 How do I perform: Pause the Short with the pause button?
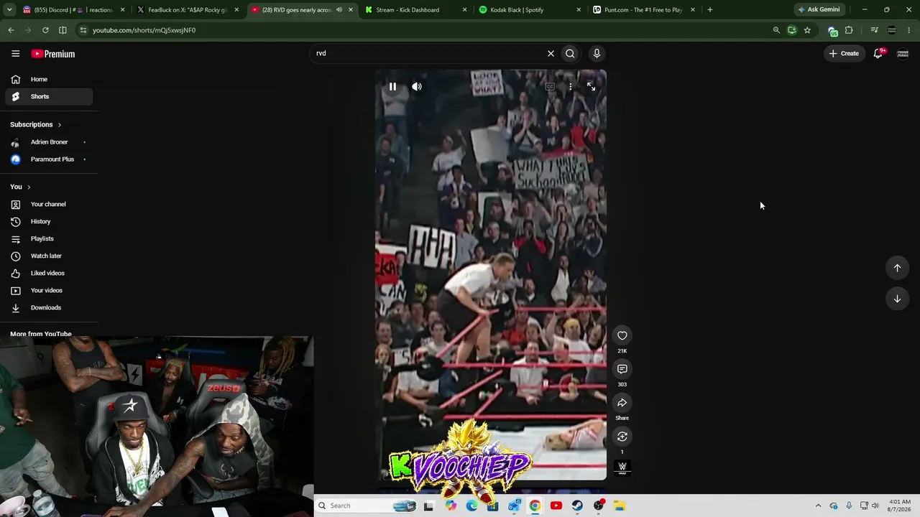pyautogui.click(x=392, y=87)
